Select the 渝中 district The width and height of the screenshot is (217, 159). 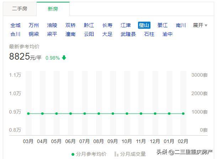click(168, 34)
